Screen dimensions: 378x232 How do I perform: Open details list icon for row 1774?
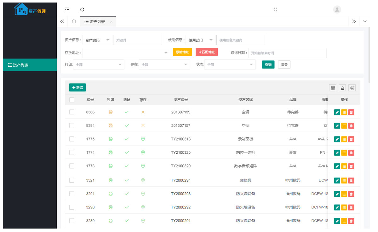(x=344, y=153)
